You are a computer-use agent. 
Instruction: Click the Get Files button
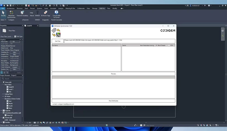(58, 41)
